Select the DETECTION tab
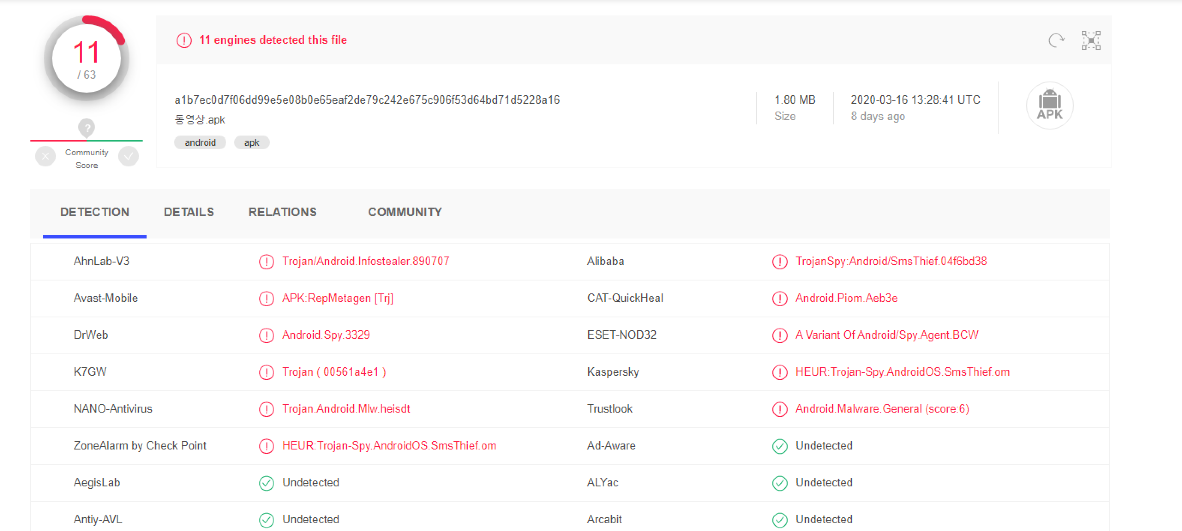The height and width of the screenshot is (531, 1182). tap(95, 212)
